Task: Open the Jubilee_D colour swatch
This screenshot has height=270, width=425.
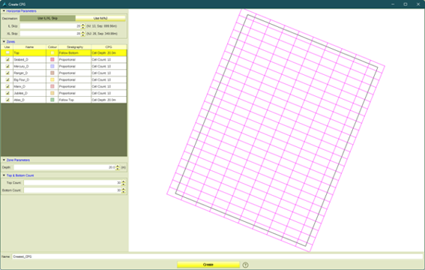Action: tap(52, 93)
